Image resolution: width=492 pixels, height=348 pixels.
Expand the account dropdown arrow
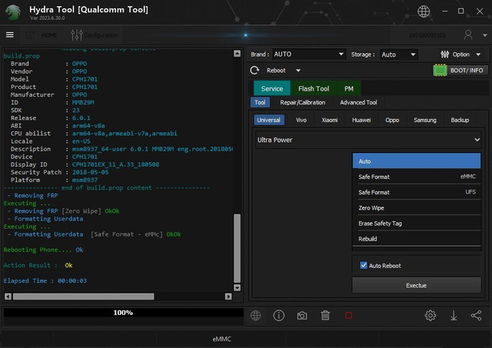[484, 35]
